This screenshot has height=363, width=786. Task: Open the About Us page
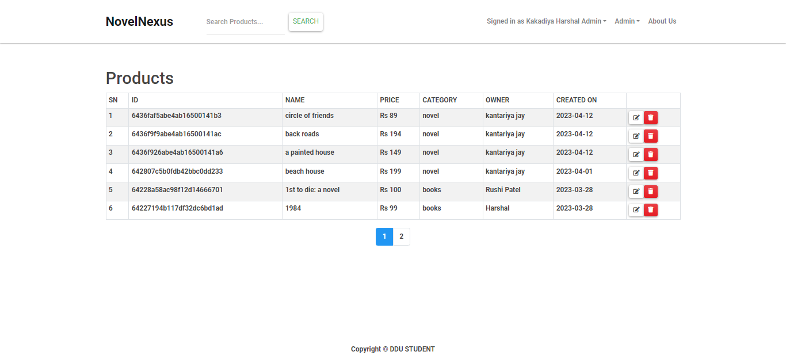[x=662, y=21]
